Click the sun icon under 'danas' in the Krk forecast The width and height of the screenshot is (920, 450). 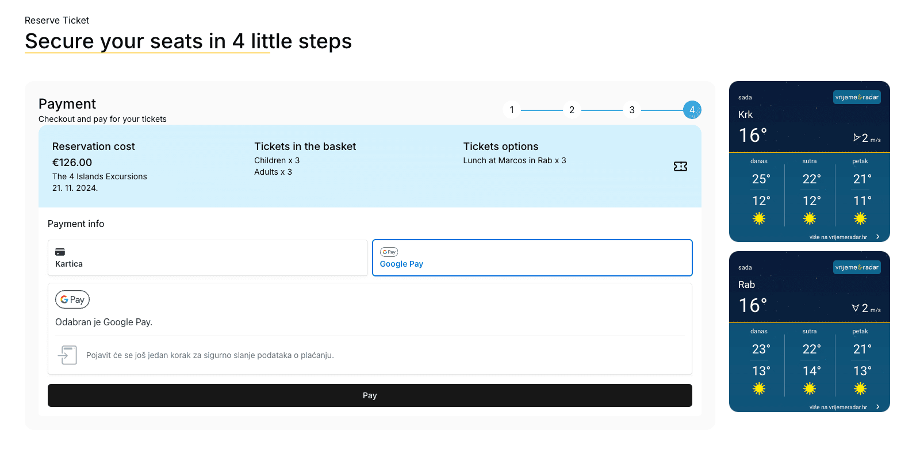(759, 218)
